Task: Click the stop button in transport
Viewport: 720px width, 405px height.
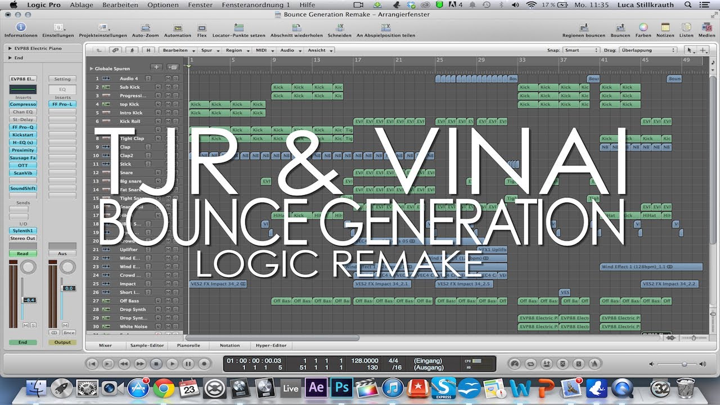Action: click(157, 364)
